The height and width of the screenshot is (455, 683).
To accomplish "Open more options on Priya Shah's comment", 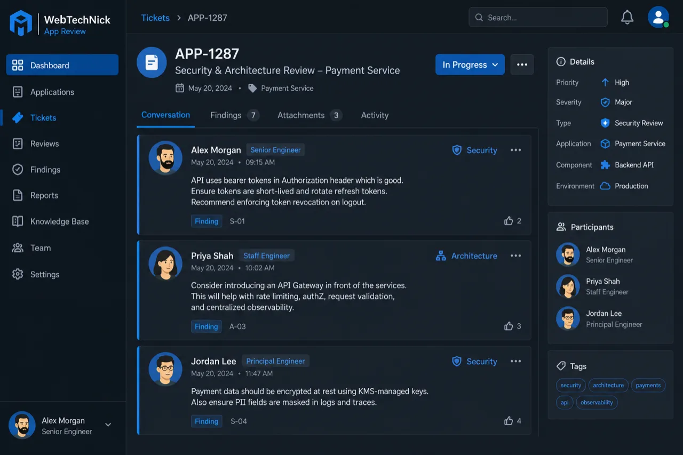I will (515, 256).
